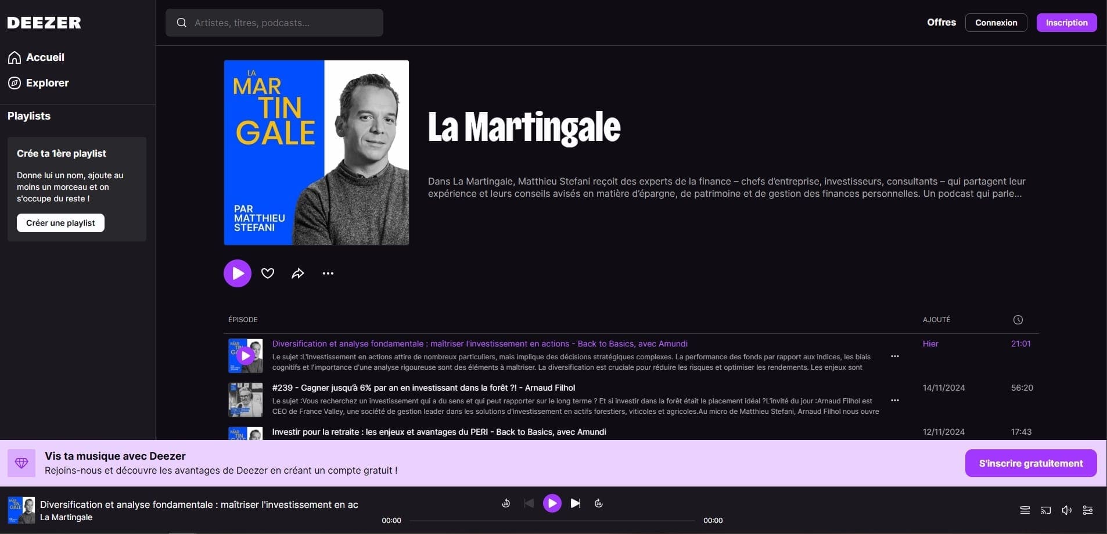
Task: Click the Accueil house icon
Action: point(15,57)
